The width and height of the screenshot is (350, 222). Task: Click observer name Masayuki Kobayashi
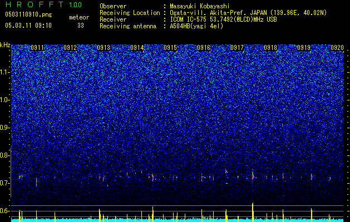200,6
